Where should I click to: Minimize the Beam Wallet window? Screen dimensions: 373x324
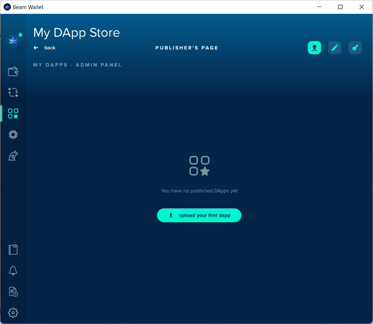click(x=319, y=7)
